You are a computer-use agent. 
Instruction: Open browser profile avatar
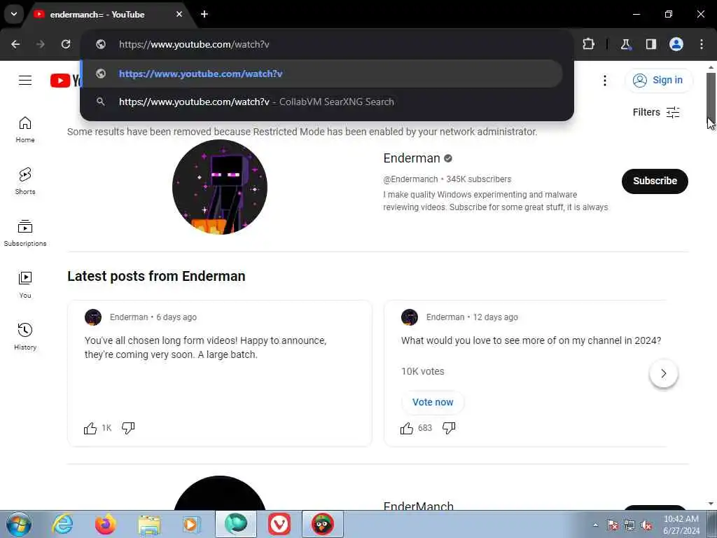pos(676,44)
